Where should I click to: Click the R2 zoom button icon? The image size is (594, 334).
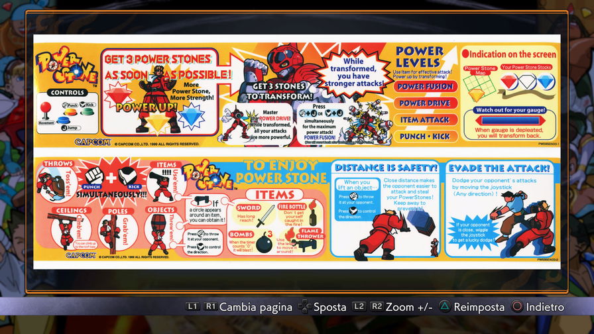376,307
